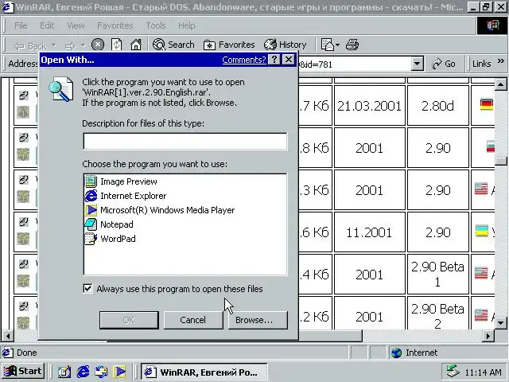Viewport: 509px width, 382px height.
Task: Click the WinRAR taskbar window button
Action: tap(204, 372)
